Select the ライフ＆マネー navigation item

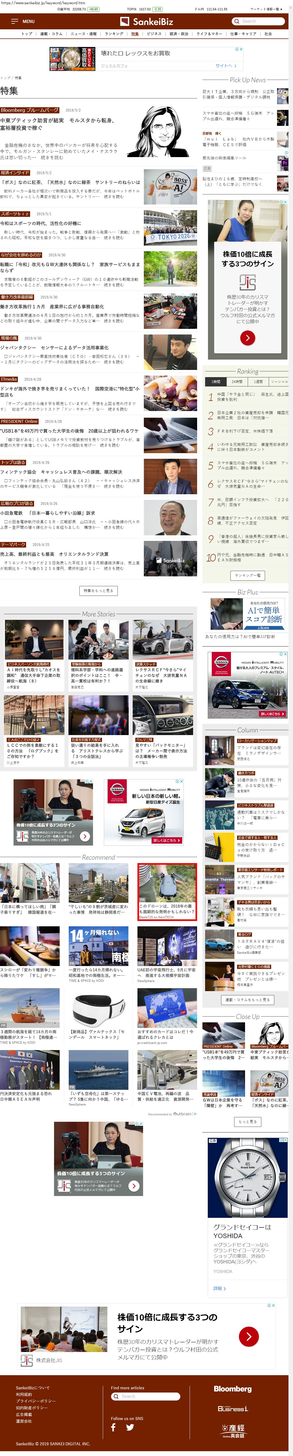pos(209,34)
